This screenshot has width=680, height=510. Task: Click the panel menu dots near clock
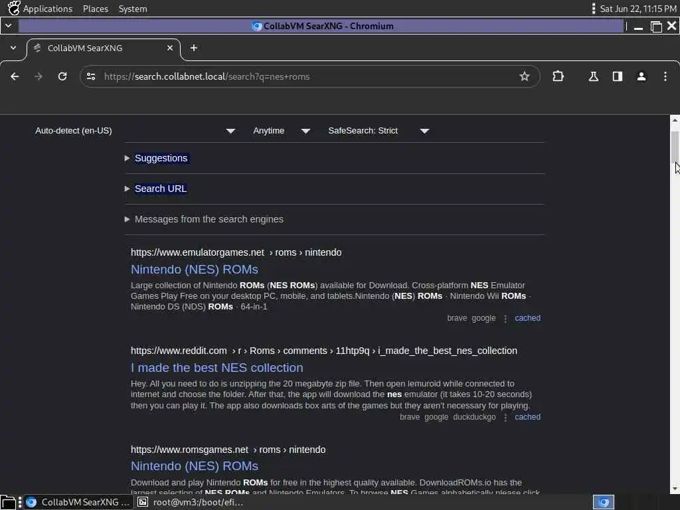(x=593, y=9)
